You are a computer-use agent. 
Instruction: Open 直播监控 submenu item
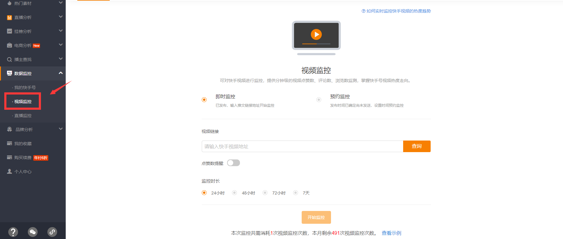point(23,116)
